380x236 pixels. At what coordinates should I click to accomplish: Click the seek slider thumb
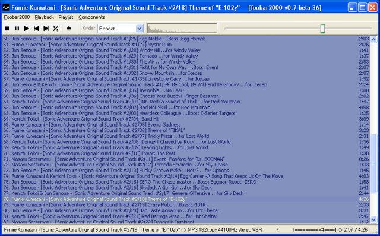(x=322, y=29)
